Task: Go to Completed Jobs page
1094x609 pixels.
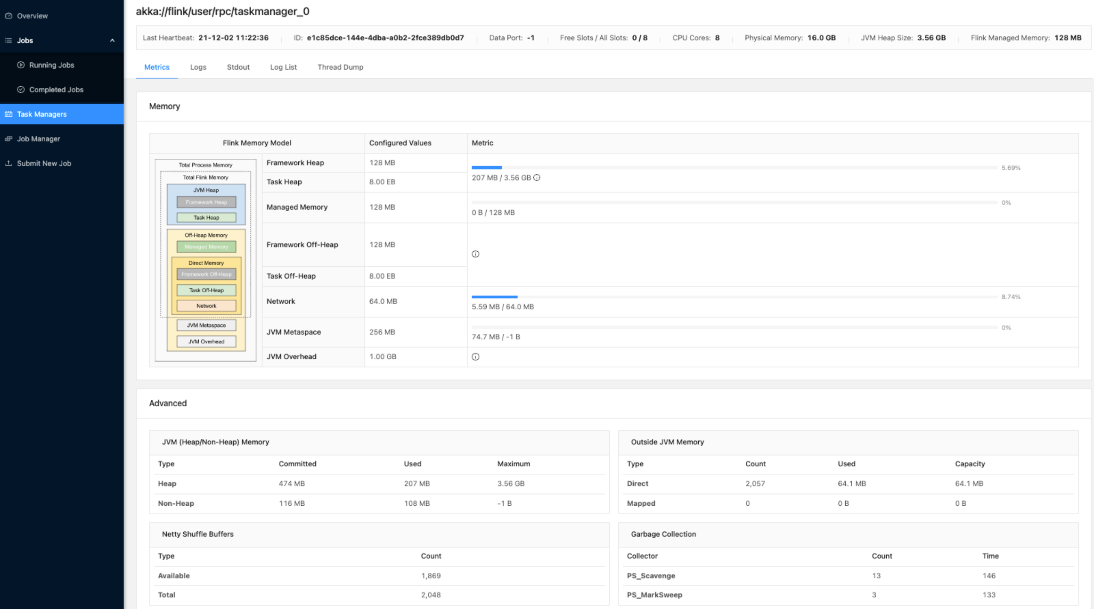Action: coord(56,90)
